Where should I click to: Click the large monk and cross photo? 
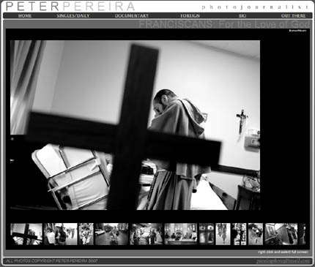(135, 125)
